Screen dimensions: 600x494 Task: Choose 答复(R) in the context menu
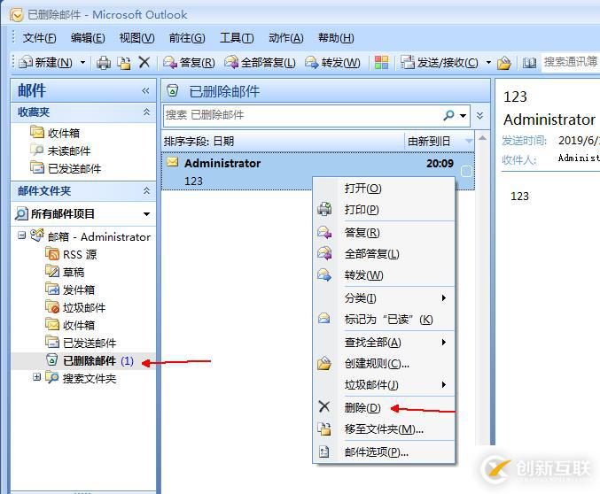pos(384,233)
